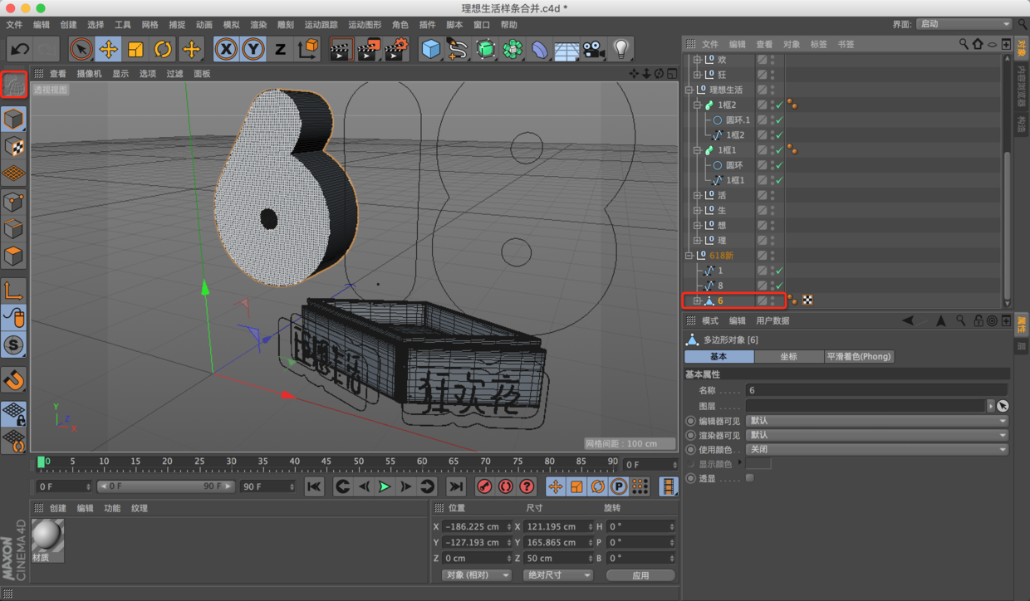The image size is (1030, 601).
Task: Click the record active objects button
Action: (x=485, y=486)
